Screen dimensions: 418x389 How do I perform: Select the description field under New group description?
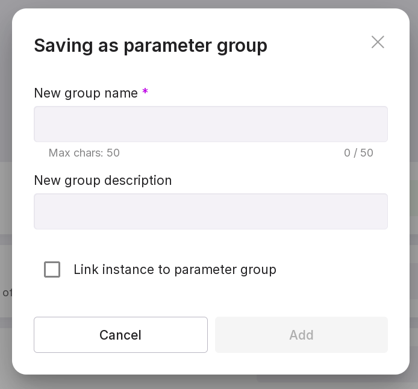(211, 211)
